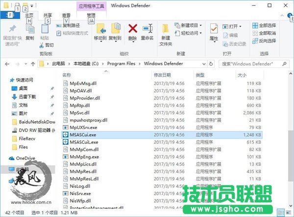Select OneDrive in navigation pane
The image size is (294, 217).
22,158
